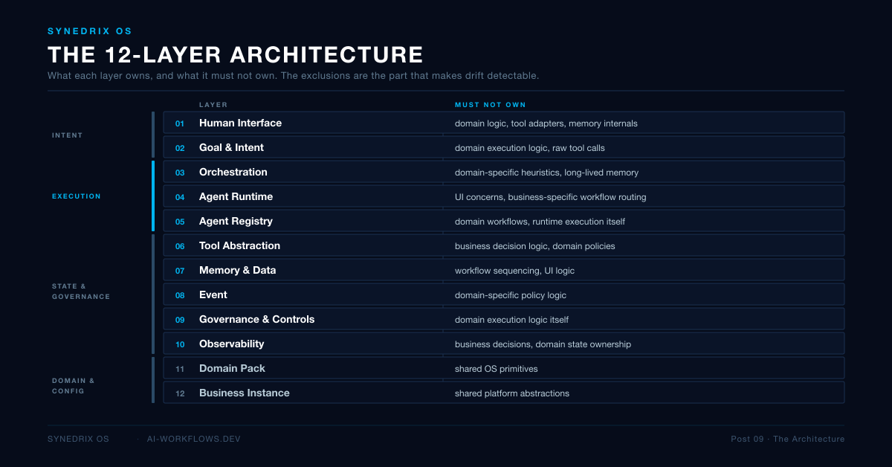The height and width of the screenshot is (467, 892).
Task: Click layer number 05
Action: click(180, 222)
